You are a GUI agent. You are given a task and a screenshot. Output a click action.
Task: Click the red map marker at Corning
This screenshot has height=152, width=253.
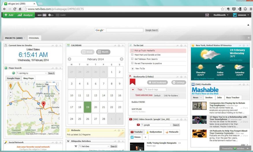[44, 104]
